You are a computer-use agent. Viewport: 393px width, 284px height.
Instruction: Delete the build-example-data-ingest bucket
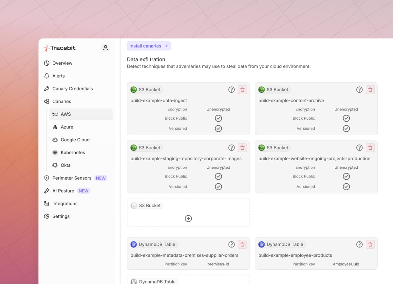(242, 90)
